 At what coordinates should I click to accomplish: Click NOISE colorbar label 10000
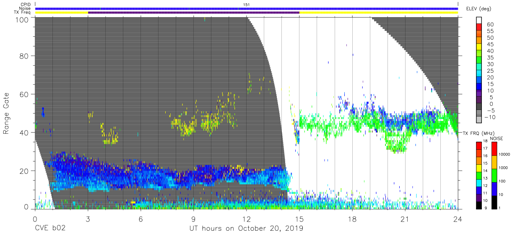click(505, 154)
